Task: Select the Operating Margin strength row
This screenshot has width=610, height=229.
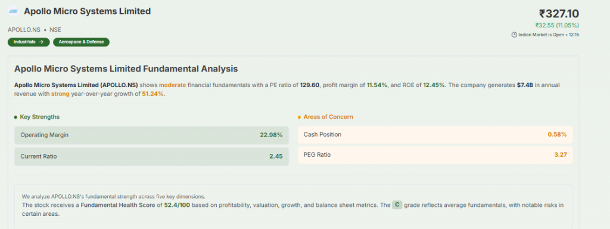Action: [x=152, y=135]
